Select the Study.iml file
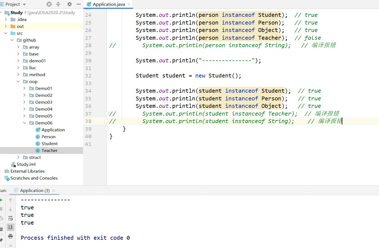 [26, 164]
